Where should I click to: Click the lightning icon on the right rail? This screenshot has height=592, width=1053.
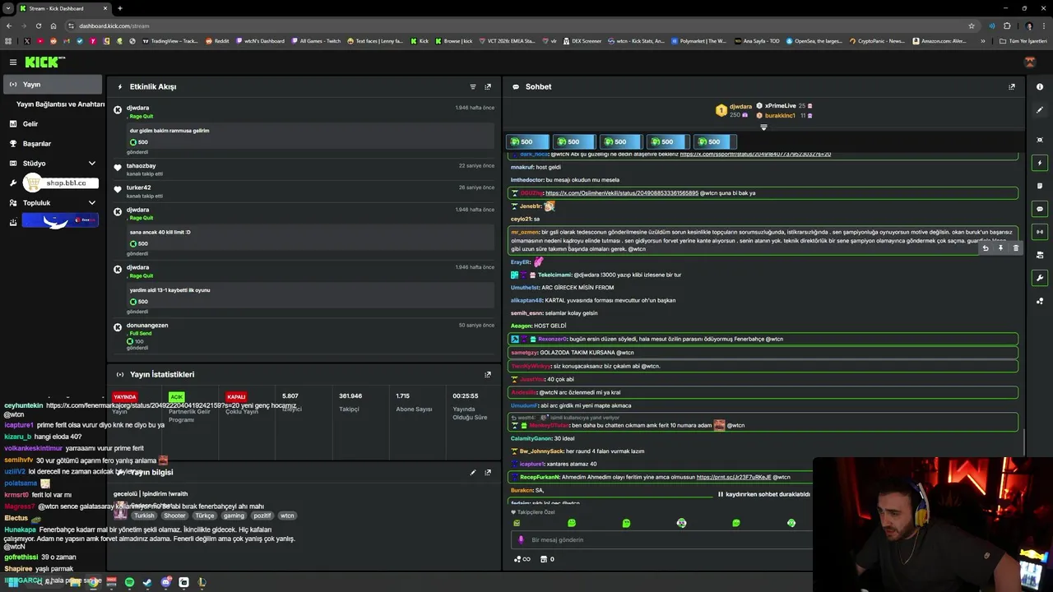(1040, 163)
